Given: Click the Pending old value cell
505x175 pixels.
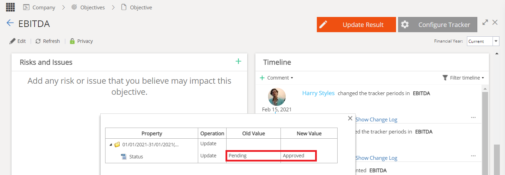Looking at the screenshot, I should [x=254, y=156].
